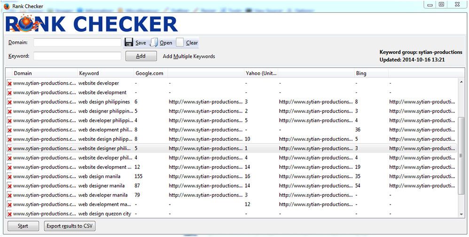Click keyword 'website development' in second row
The height and width of the screenshot is (237, 469).
pos(102,92)
